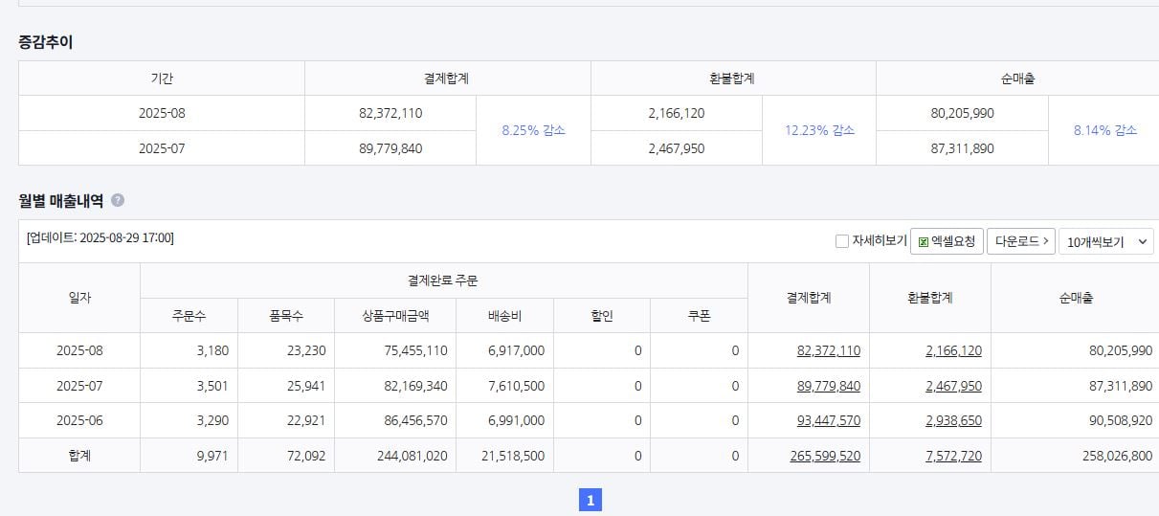This screenshot has height=516, width=1159.
Task: Click the 증감추이 section heading
Action: pos(45,42)
